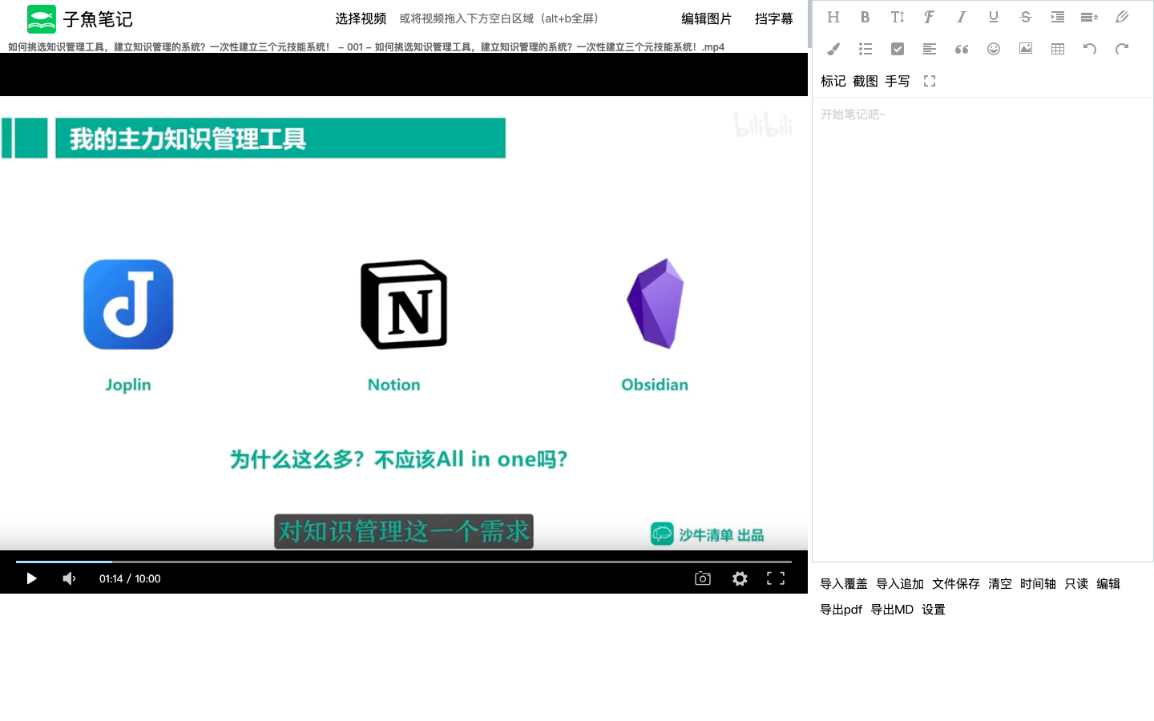
Task: Expand the editor to fullscreen
Action: point(929,81)
